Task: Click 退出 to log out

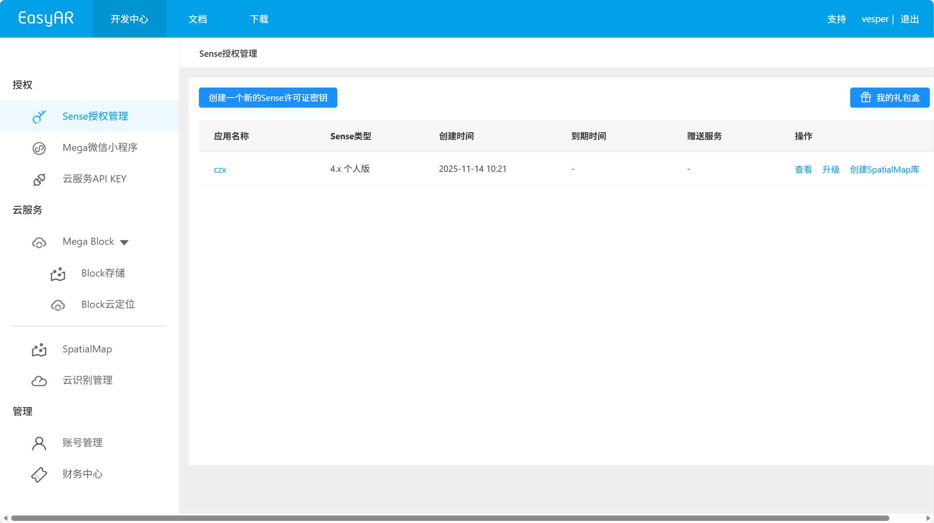Action: (x=909, y=19)
